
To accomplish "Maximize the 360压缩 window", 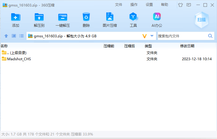I will 205,5.
